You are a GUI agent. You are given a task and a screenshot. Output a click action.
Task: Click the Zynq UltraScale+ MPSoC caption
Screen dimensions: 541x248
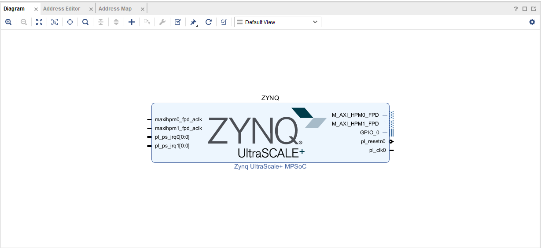tap(270, 166)
